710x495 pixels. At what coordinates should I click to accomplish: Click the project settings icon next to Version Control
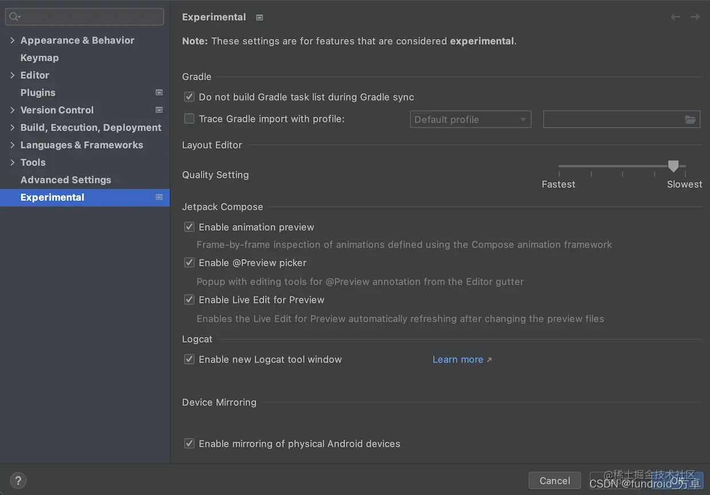159,110
